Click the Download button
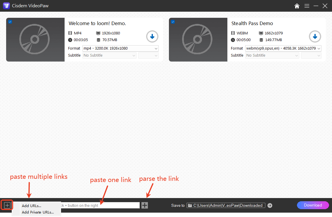This screenshot has height=217, width=332. (313, 205)
